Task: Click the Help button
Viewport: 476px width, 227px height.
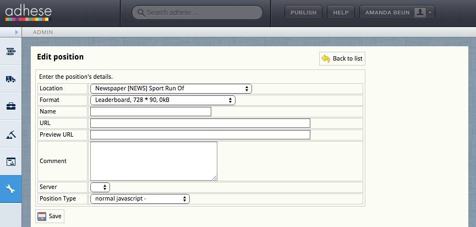Action: coord(341,13)
